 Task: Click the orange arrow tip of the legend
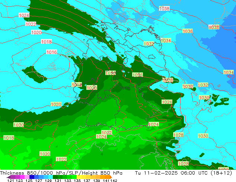[x=111, y=177]
